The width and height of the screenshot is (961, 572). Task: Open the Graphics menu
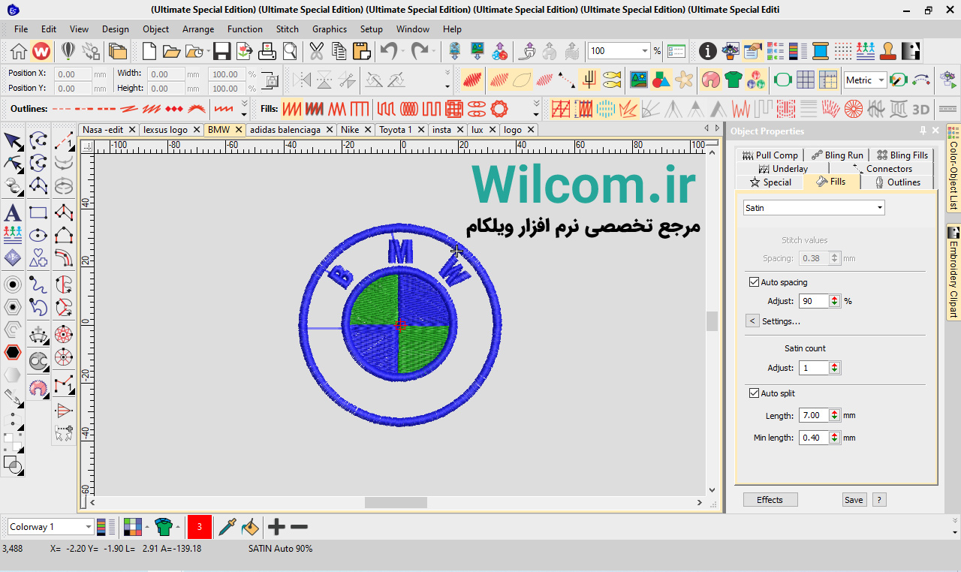330,29
